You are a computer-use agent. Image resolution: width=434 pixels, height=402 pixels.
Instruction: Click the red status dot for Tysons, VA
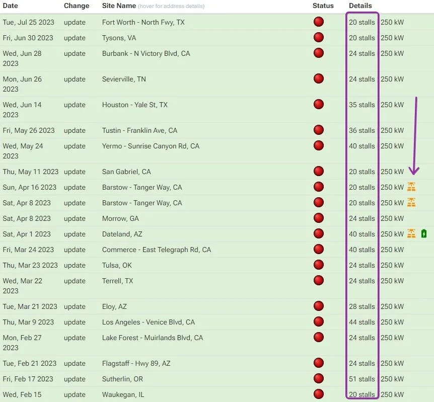click(319, 37)
